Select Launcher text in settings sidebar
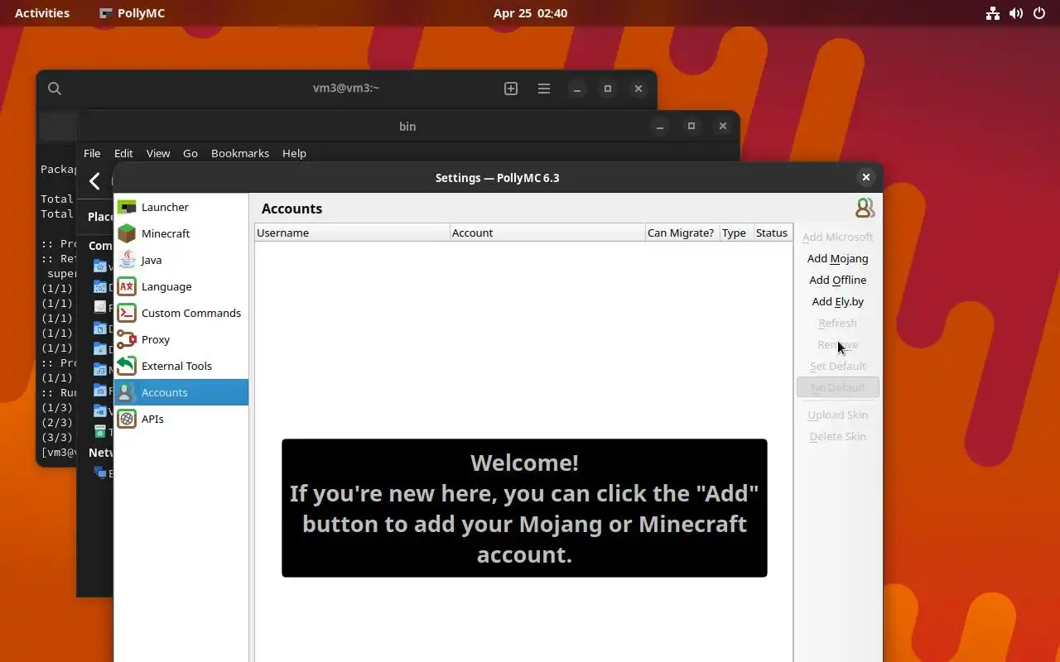This screenshot has width=1060, height=662. (165, 207)
